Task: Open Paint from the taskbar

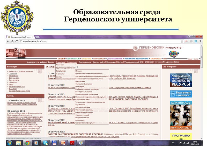Action: 81,143
